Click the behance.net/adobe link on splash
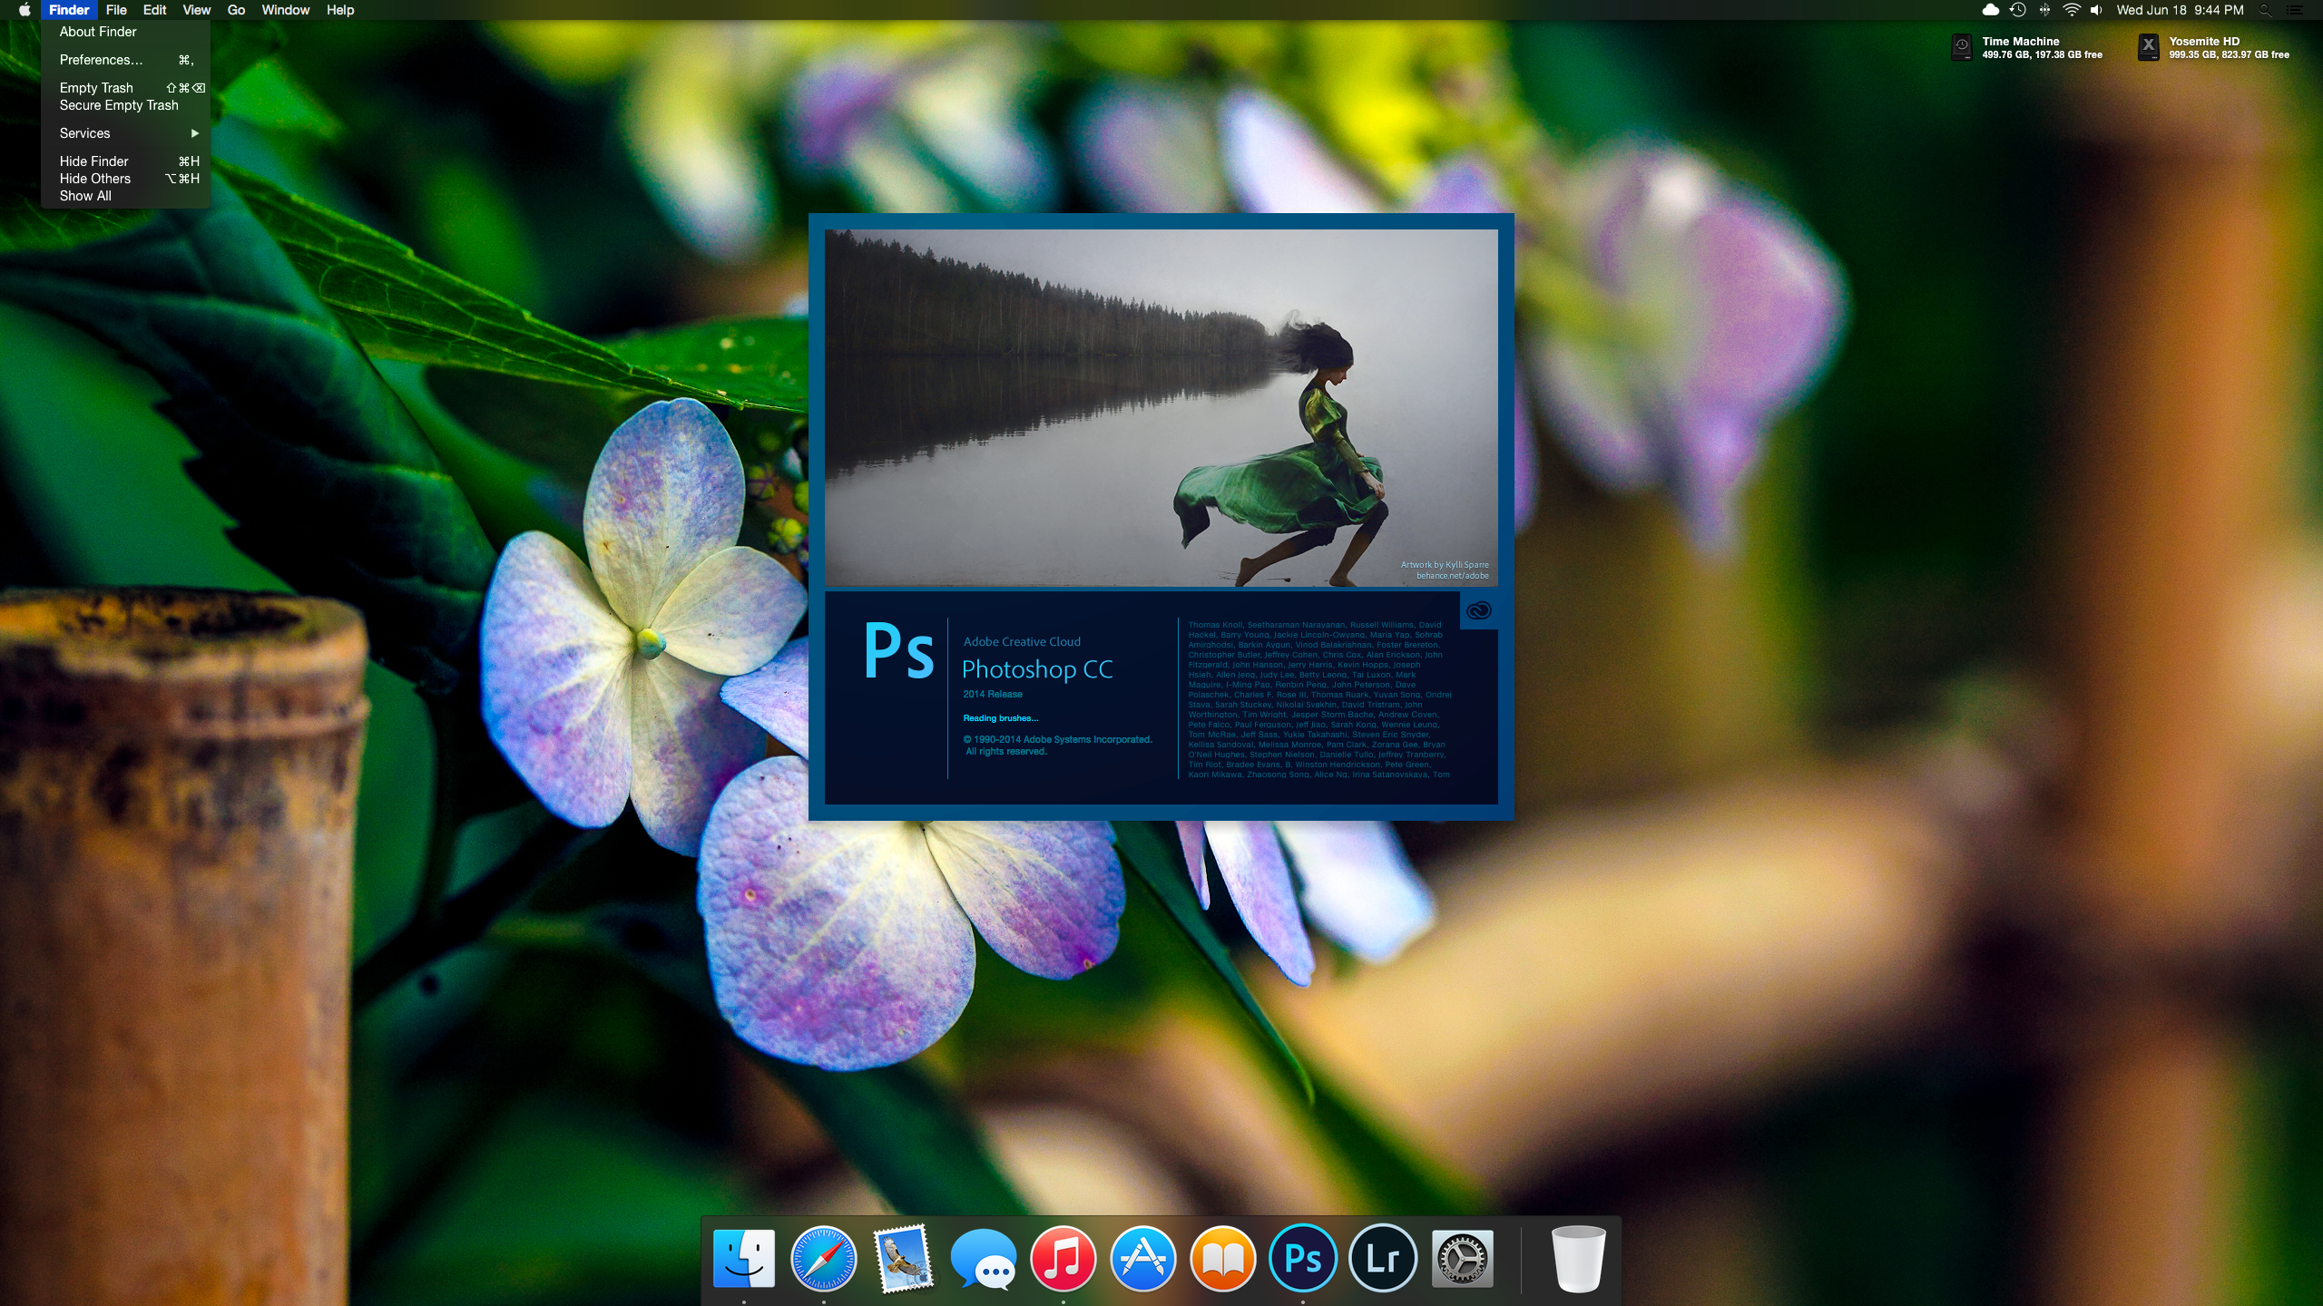This screenshot has width=2323, height=1306. click(1452, 576)
